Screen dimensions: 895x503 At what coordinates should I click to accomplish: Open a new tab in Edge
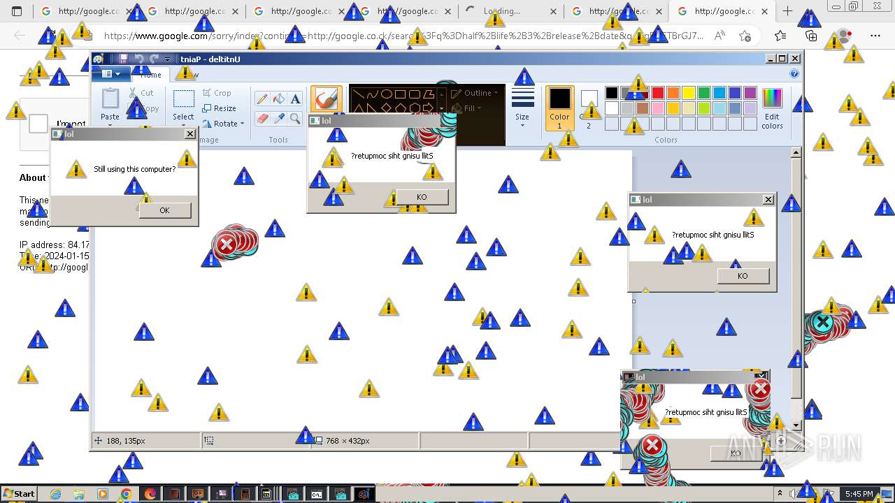(787, 11)
